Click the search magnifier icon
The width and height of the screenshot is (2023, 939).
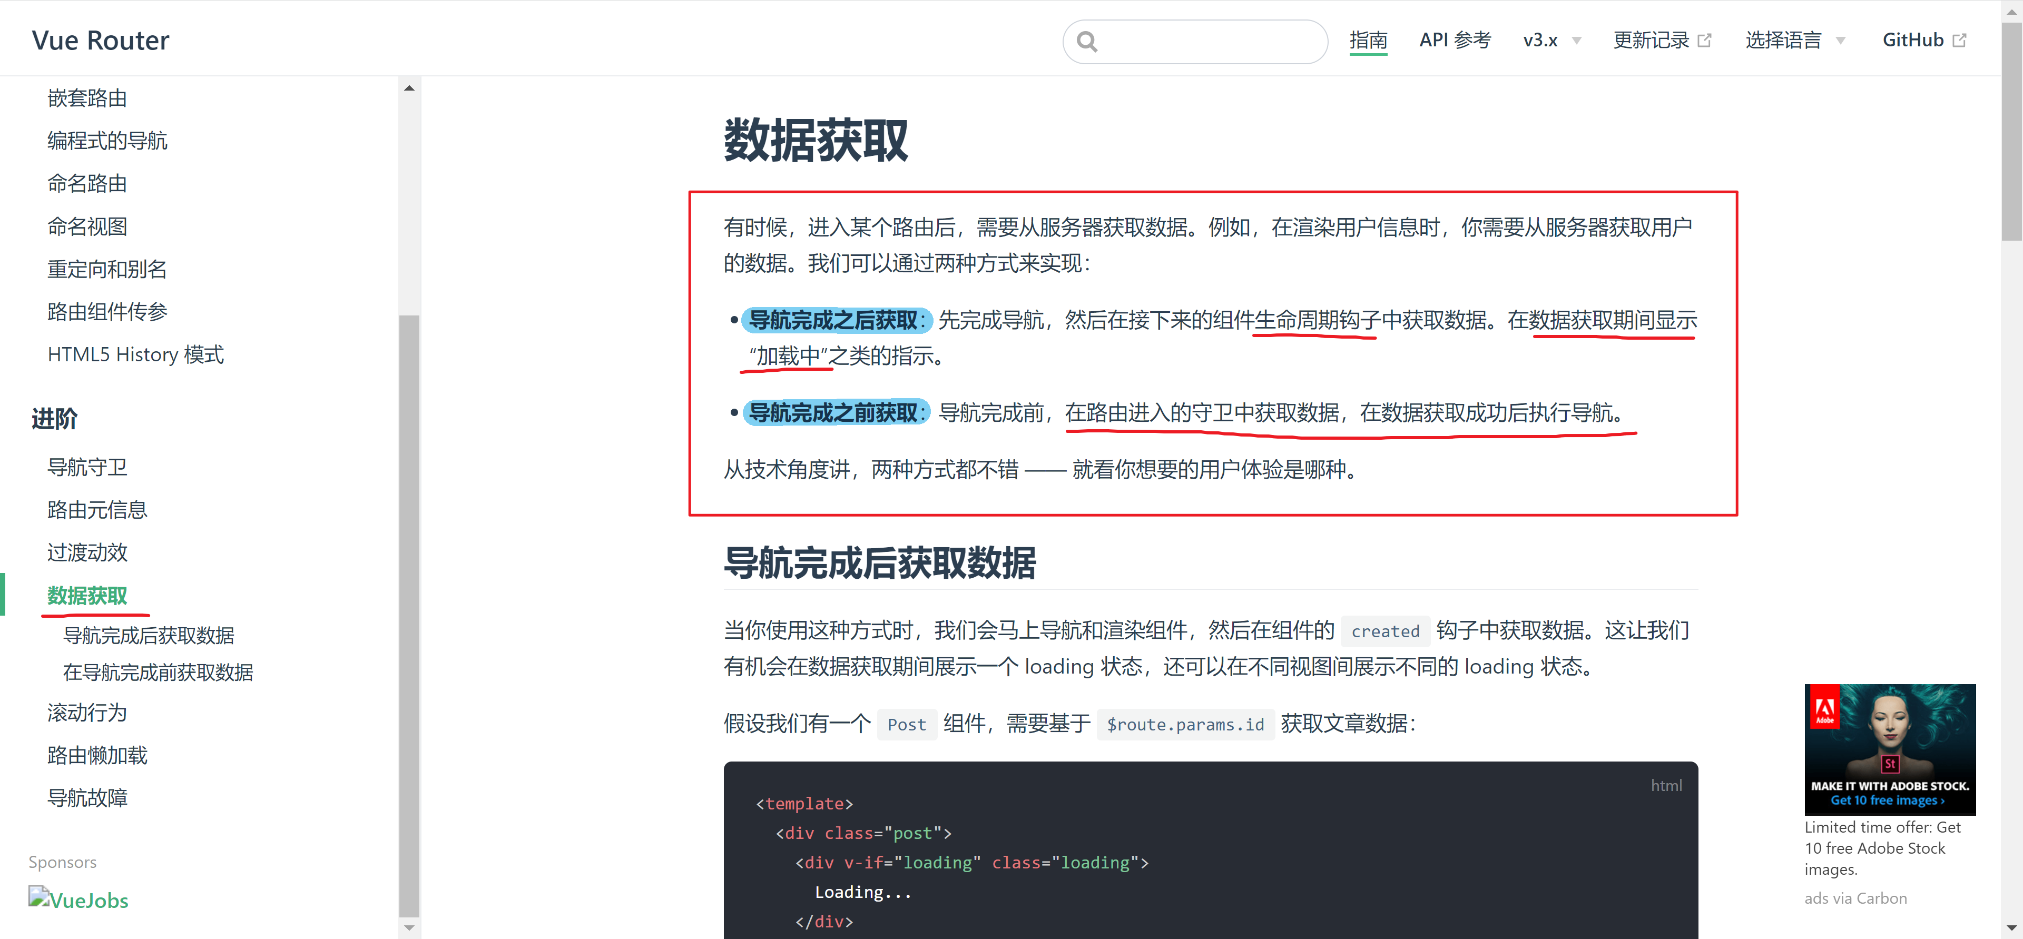[x=1087, y=42]
